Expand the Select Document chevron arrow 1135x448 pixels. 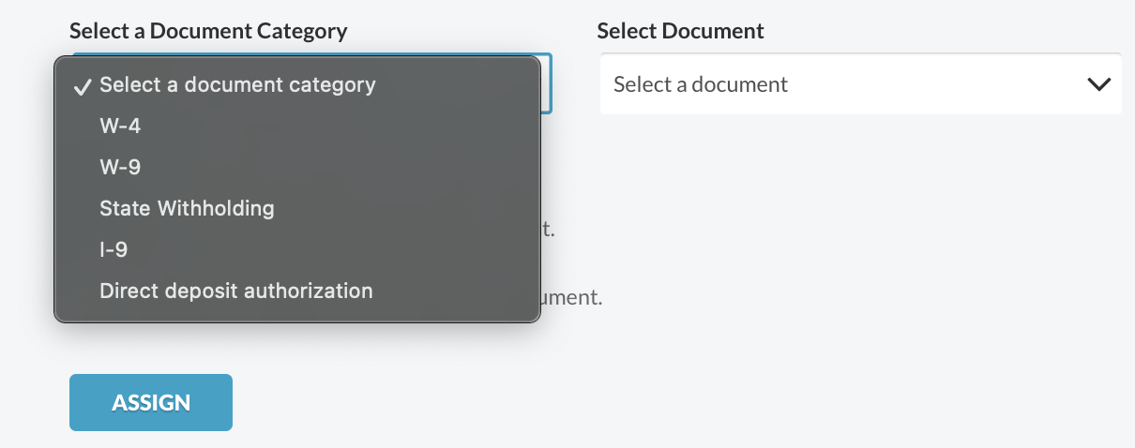pos(1097,84)
